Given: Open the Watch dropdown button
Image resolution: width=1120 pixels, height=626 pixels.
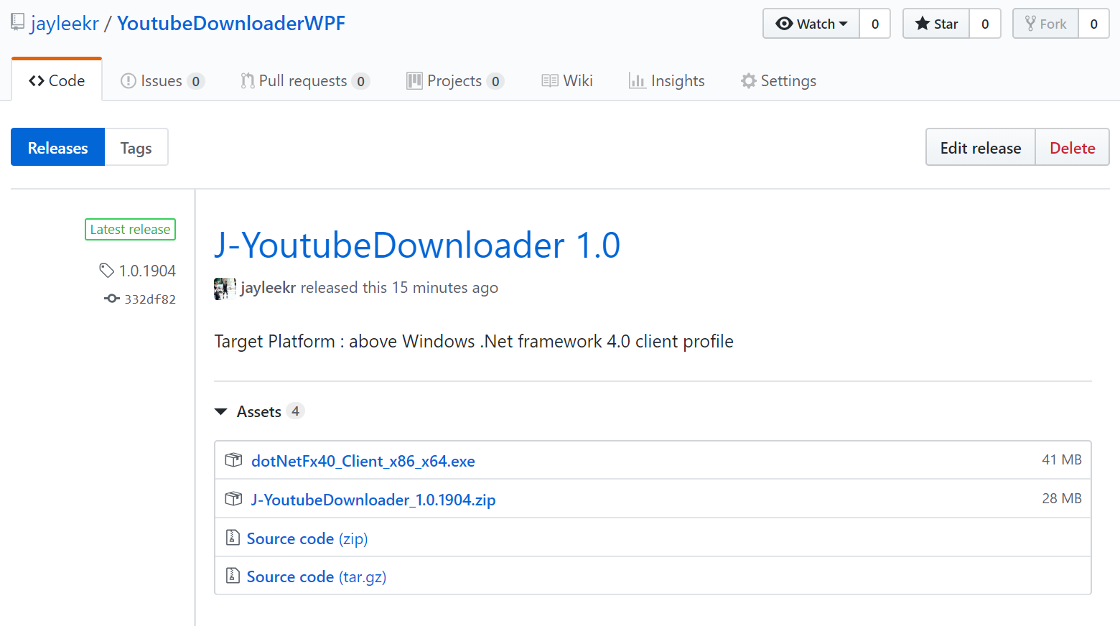Looking at the screenshot, I should pos(811,24).
